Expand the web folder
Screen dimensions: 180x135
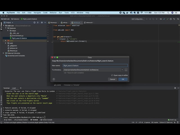coord(6,43)
